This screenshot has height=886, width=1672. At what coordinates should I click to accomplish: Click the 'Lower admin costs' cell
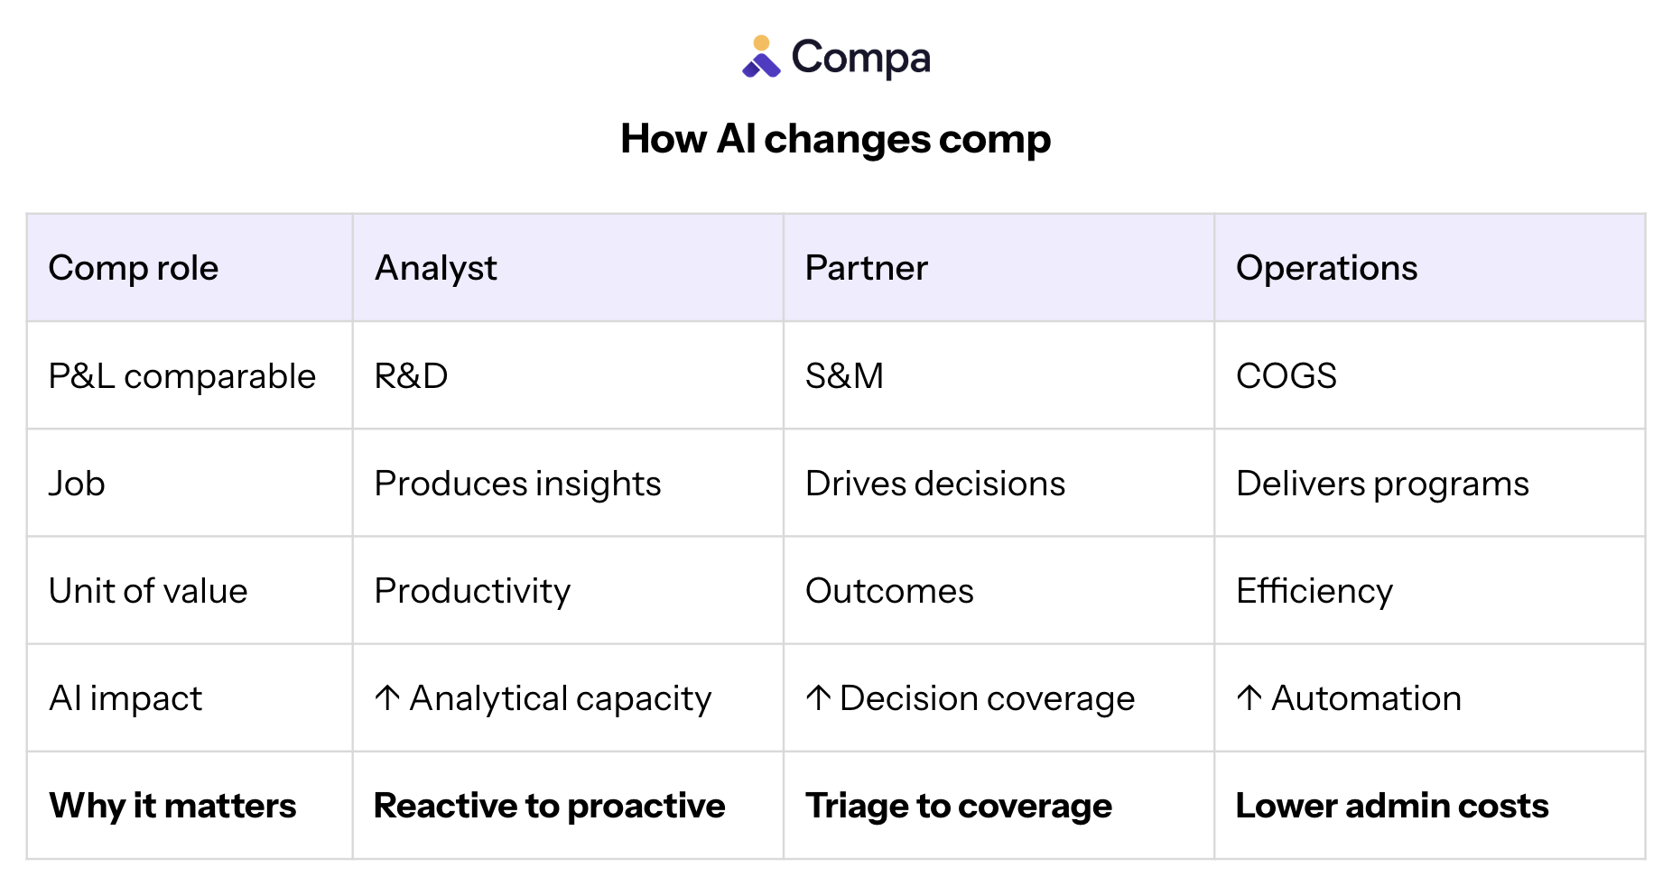[x=1391, y=806]
